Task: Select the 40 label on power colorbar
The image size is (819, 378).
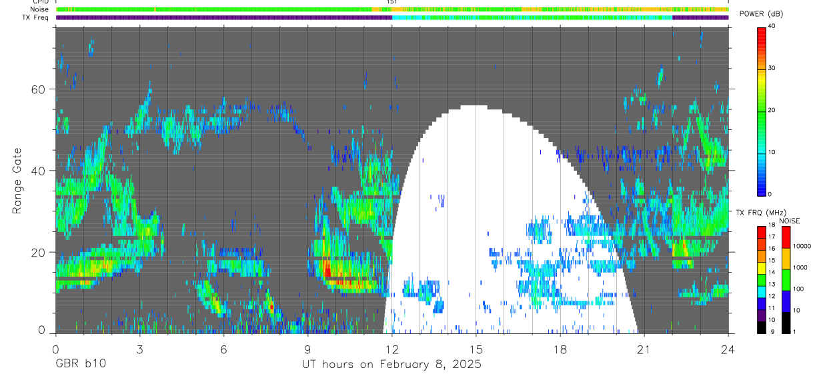Action: pyautogui.click(x=772, y=26)
